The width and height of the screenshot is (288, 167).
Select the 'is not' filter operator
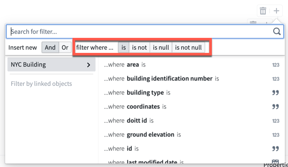139,47
